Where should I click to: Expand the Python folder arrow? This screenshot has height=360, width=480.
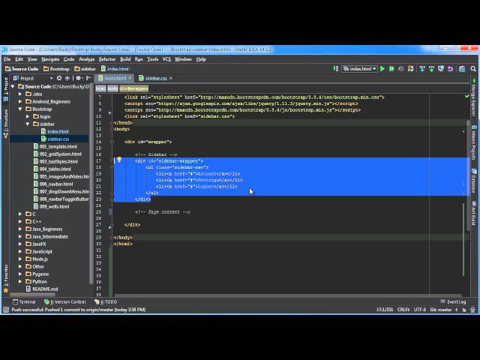(20, 282)
